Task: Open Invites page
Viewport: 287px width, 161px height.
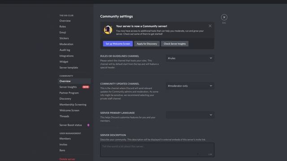Action: coord(63,144)
